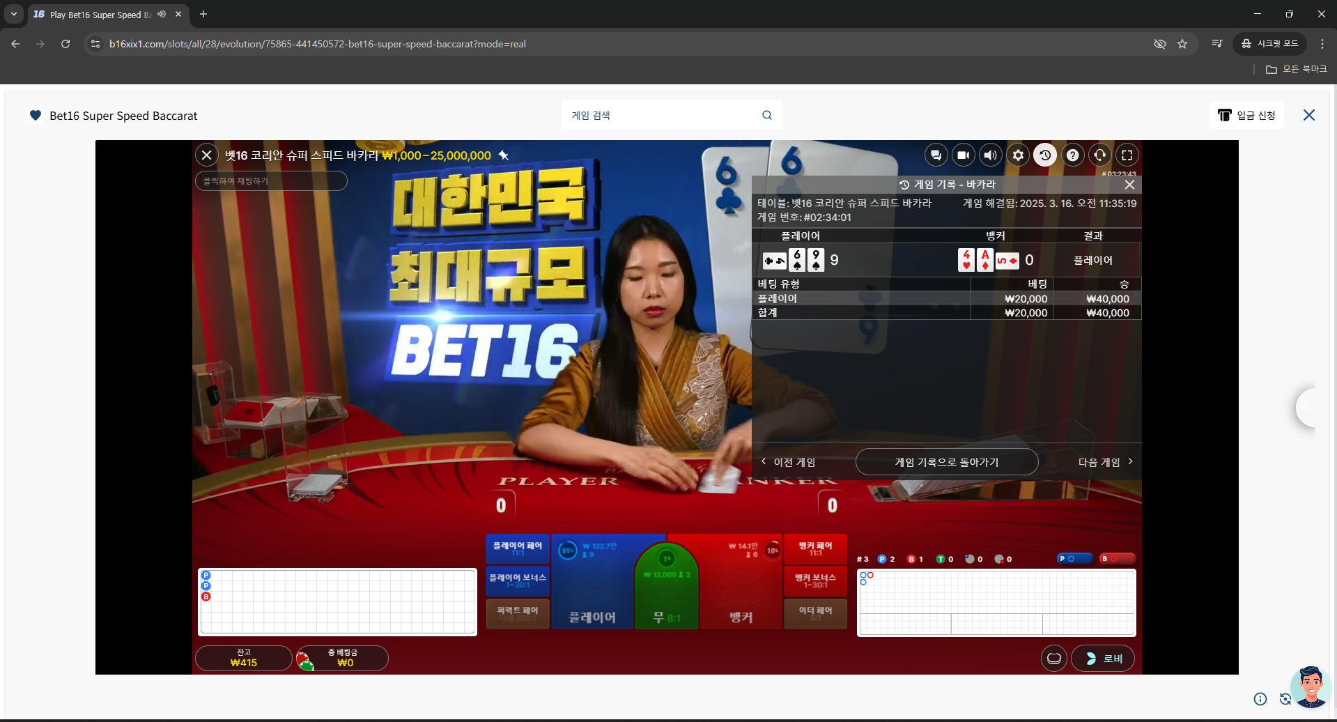
Task: Place bet on 뱅커 페어
Action: pos(815,549)
